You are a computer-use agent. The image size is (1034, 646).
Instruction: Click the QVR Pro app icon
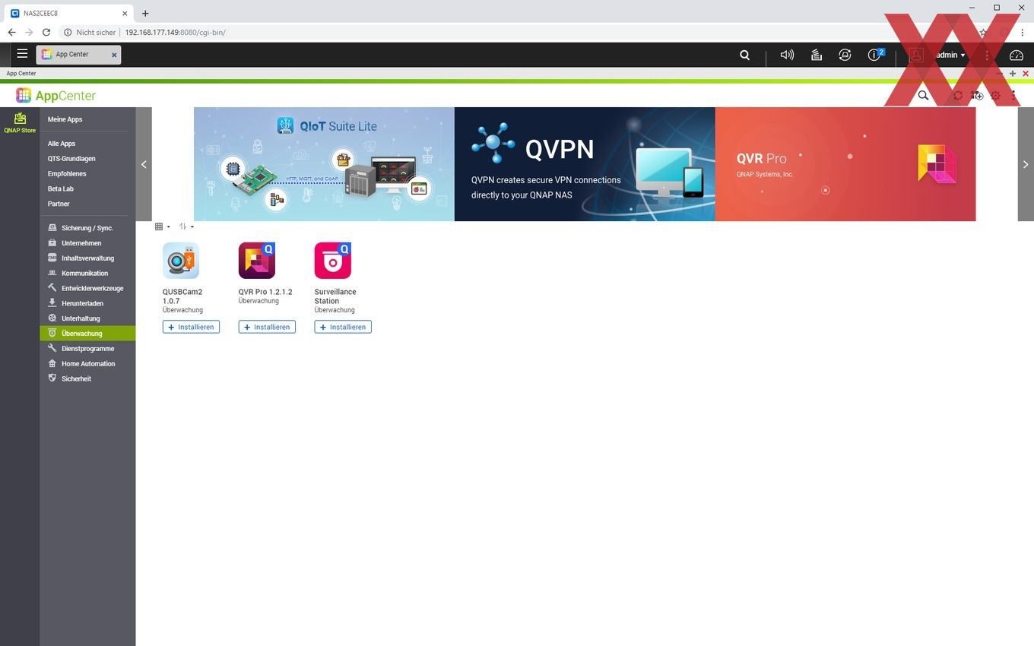pos(257,261)
